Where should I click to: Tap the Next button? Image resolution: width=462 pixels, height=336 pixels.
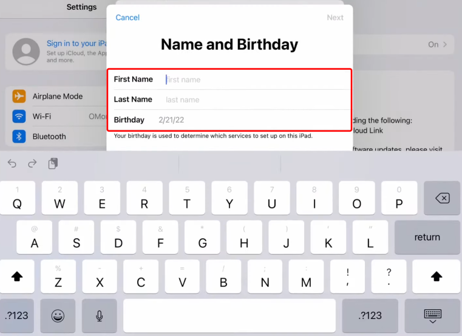click(x=335, y=18)
